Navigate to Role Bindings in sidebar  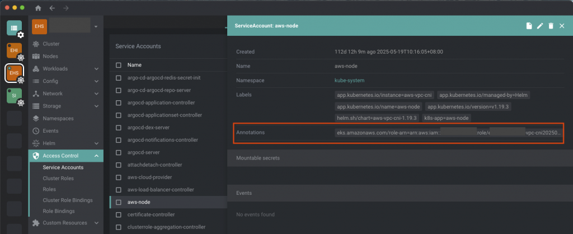(59, 211)
